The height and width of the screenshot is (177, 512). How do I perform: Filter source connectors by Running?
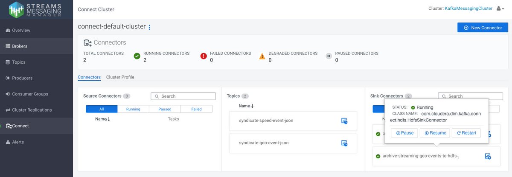(133, 109)
